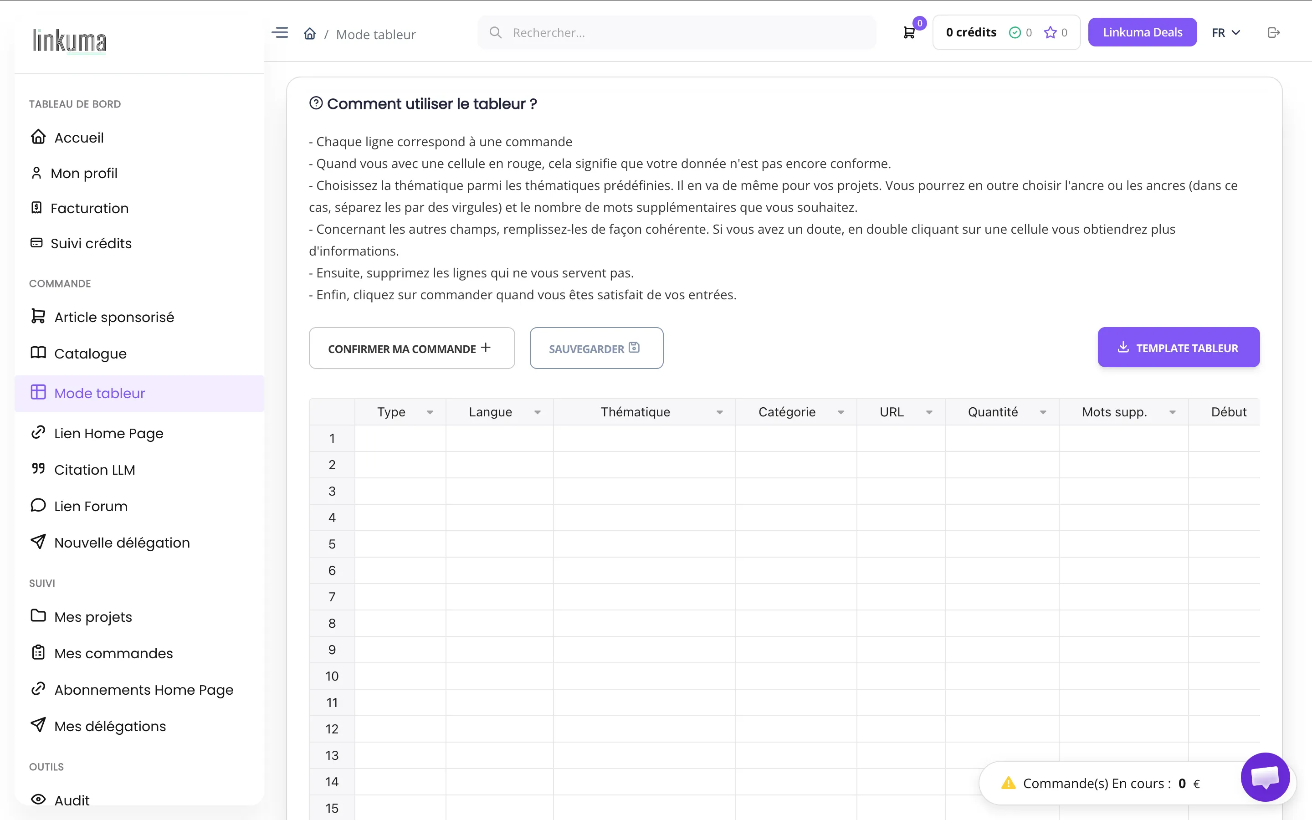Select Mes commandes in sidebar
The image size is (1312, 820).
coord(139,653)
